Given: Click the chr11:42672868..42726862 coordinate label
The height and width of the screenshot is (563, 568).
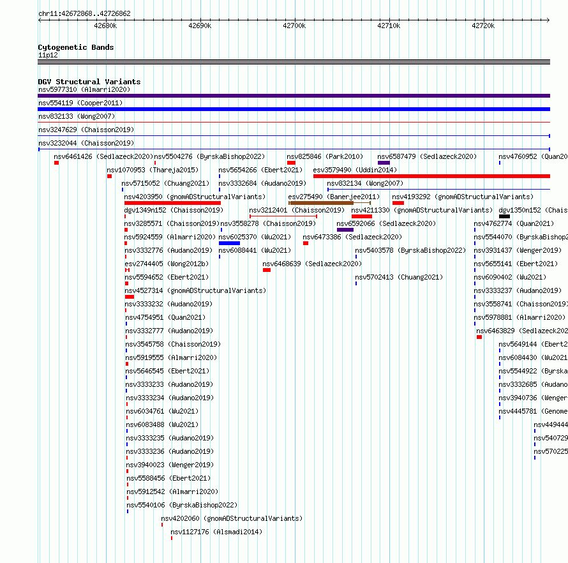Looking at the screenshot, I should pos(84,13).
